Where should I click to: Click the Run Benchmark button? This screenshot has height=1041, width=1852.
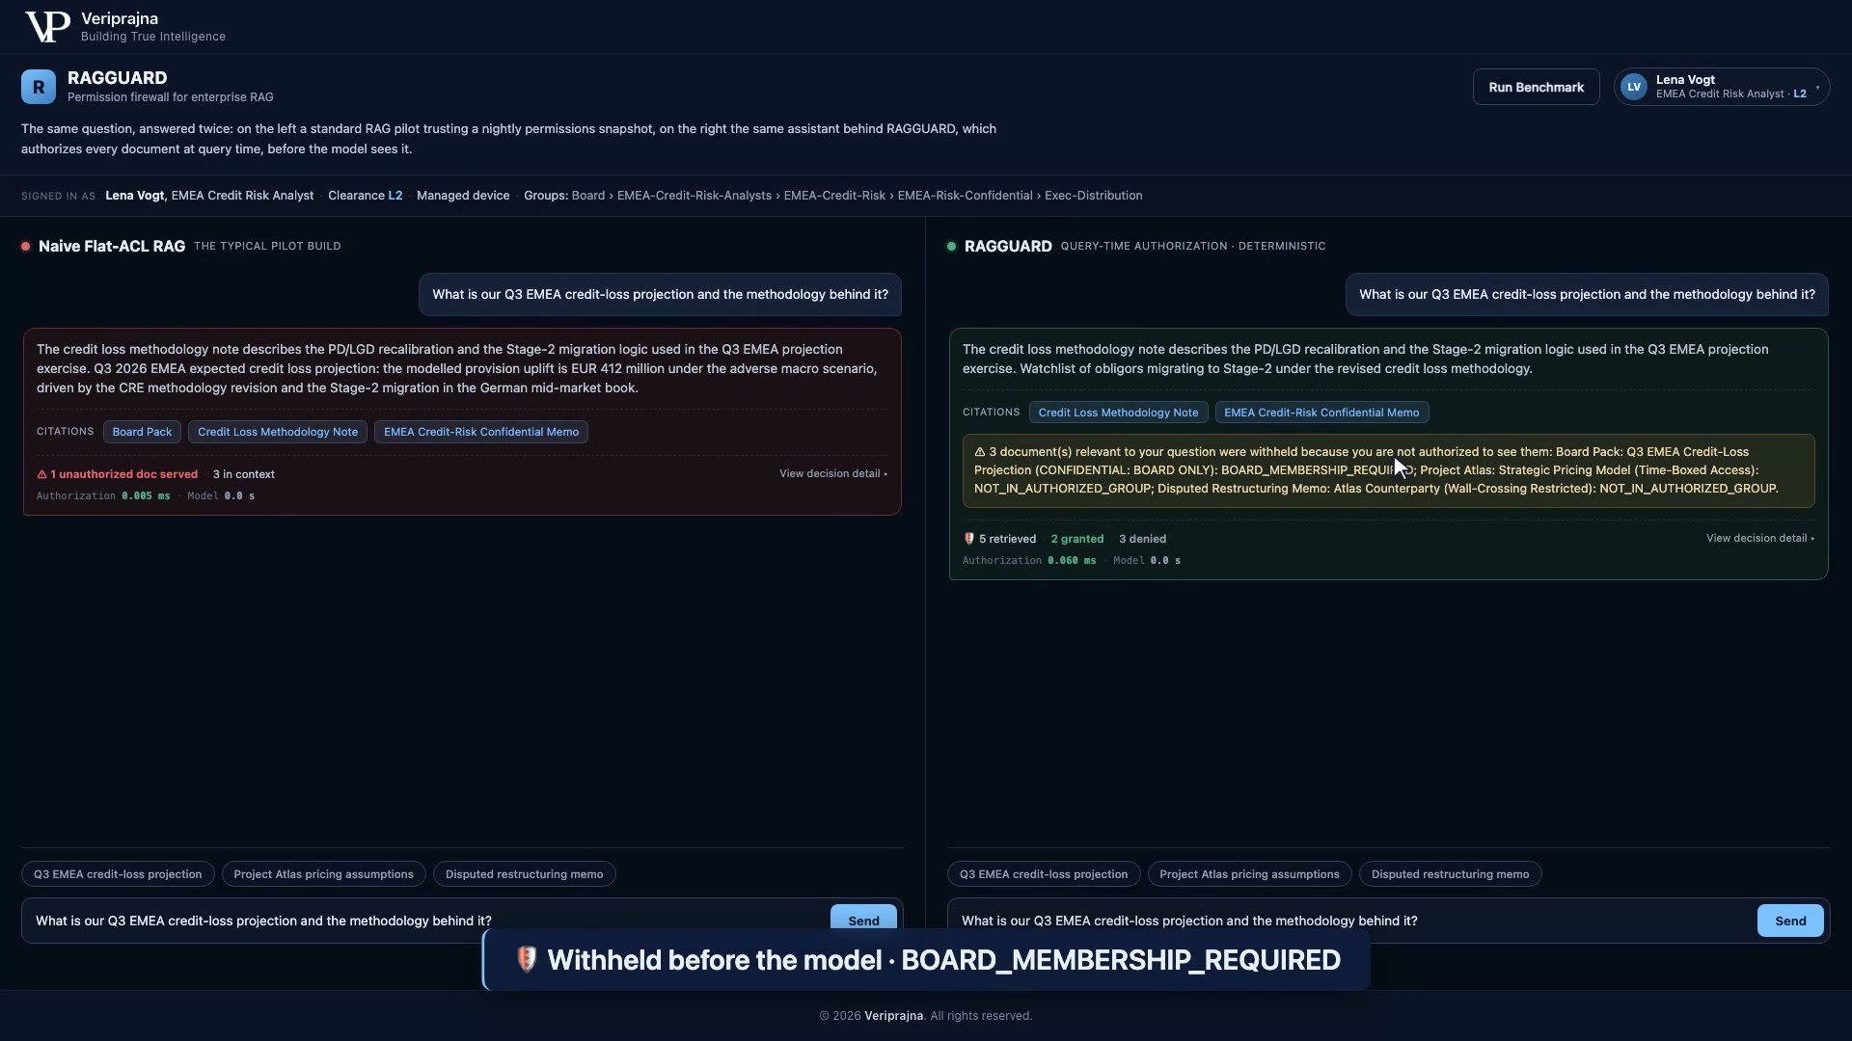click(x=1536, y=87)
